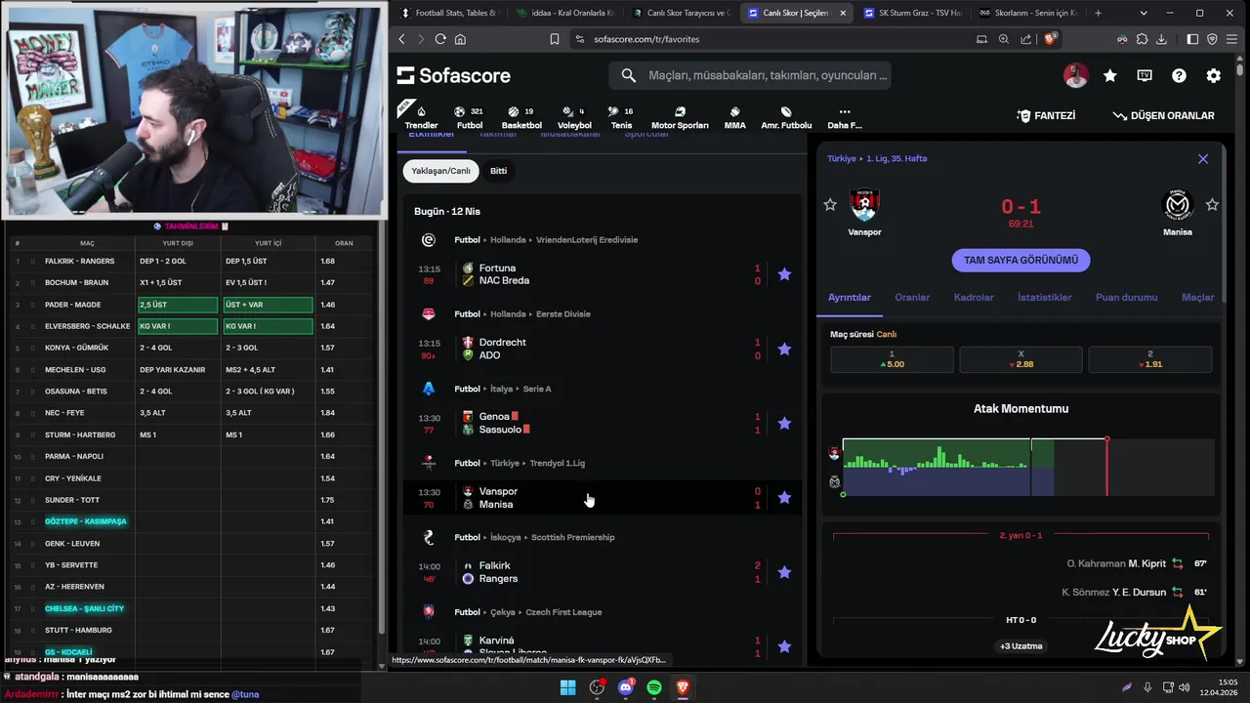Toggle favorite star for Fortuna - NAC Breda

click(784, 274)
